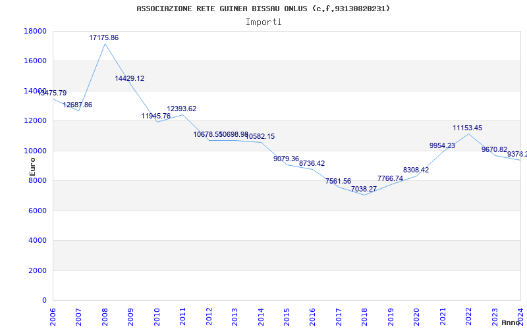Image resolution: width=527 pixels, height=329 pixels.
Task: Click the 4000 y-axis tick label
Action: coord(38,241)
